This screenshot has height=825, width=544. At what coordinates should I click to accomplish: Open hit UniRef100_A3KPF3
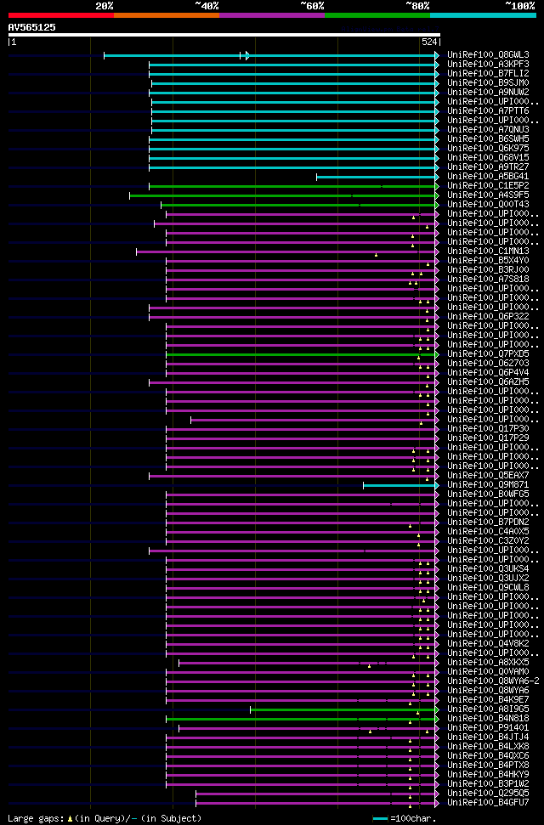point(488,65)
